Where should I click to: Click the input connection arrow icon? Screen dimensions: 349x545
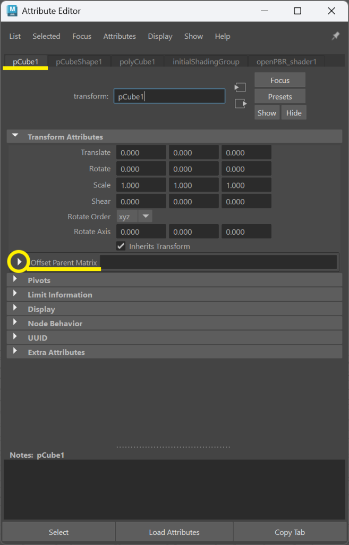(x=241, y=87)
